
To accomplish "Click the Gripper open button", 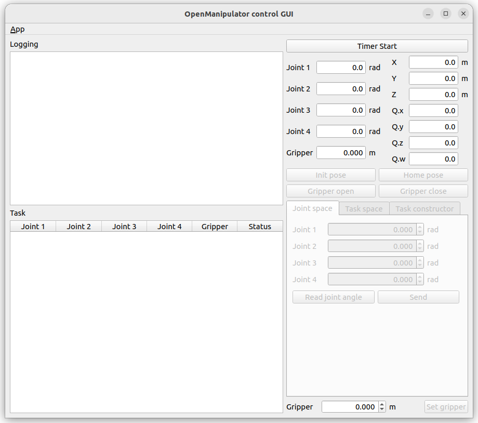I will coord(330,191).
